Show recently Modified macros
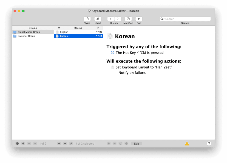Screen dimensions: 227x163 [128, 19]
